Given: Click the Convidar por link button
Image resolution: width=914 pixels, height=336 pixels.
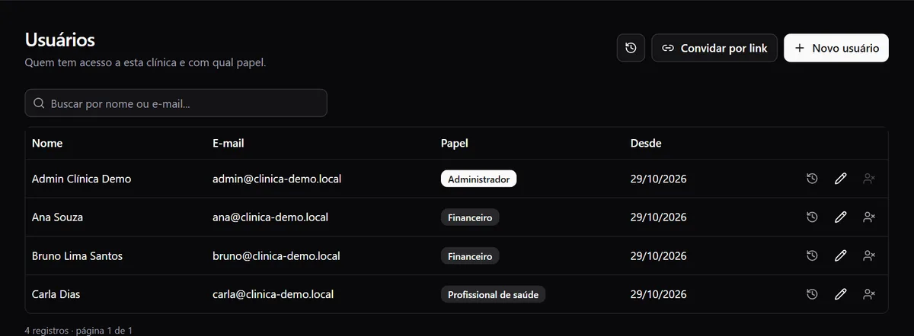Looking at the screenshot, I should coord(714,48).
